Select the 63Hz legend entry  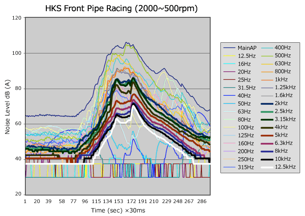click(237, 111)
